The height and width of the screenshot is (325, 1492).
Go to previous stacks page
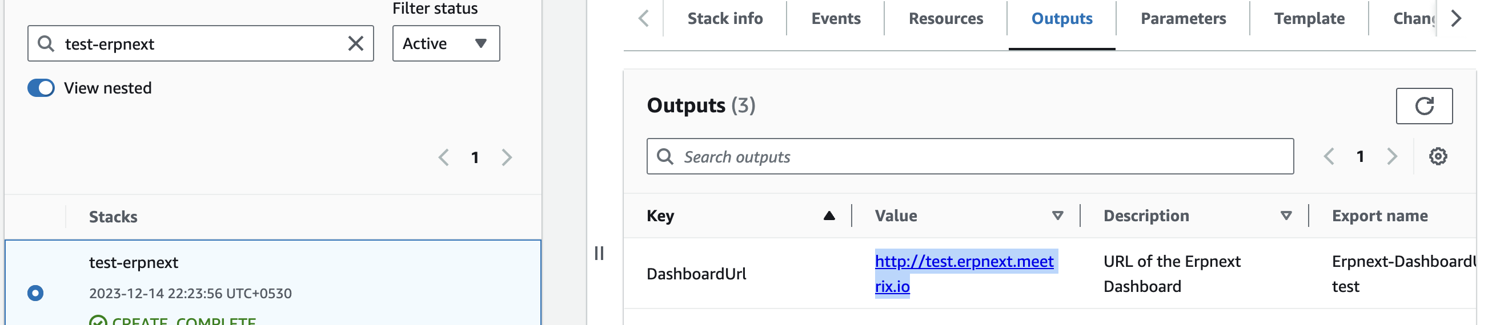[444, 157]
